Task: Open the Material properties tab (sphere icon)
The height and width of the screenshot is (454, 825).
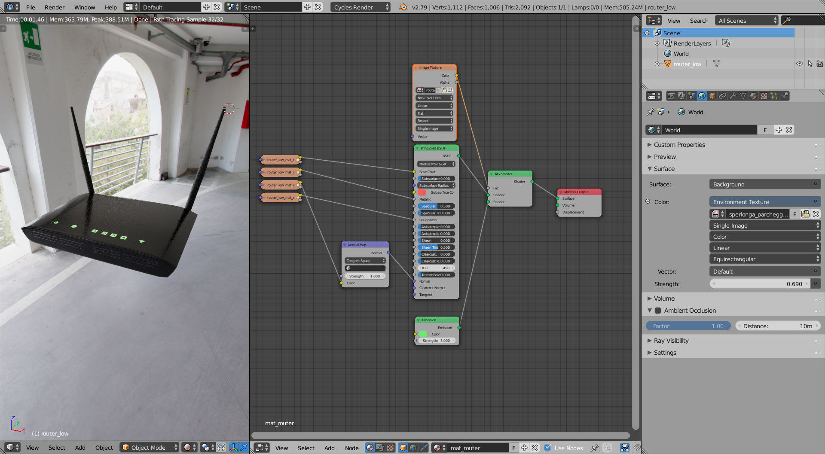Action: click(x=753, y=96)
